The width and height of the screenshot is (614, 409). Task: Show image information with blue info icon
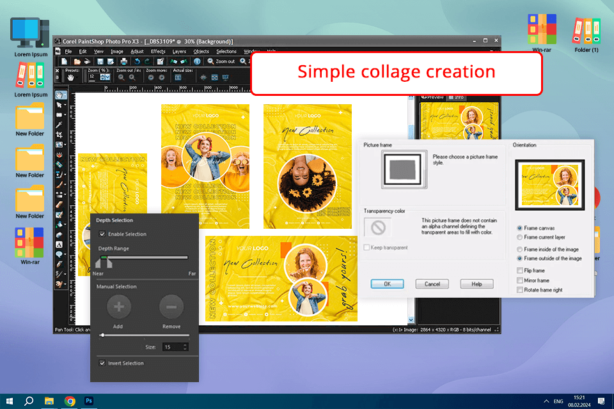point(197,61)
